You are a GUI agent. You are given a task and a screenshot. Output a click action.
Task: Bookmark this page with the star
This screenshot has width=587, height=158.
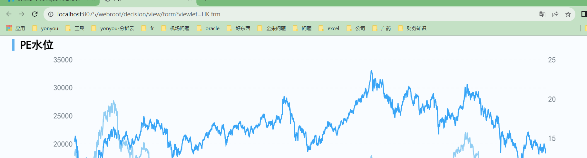[x=568, y=14]
